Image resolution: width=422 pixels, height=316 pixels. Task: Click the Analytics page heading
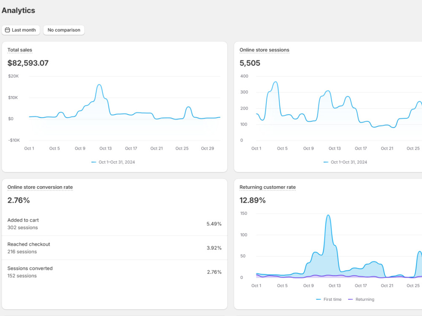coord(18,11)
